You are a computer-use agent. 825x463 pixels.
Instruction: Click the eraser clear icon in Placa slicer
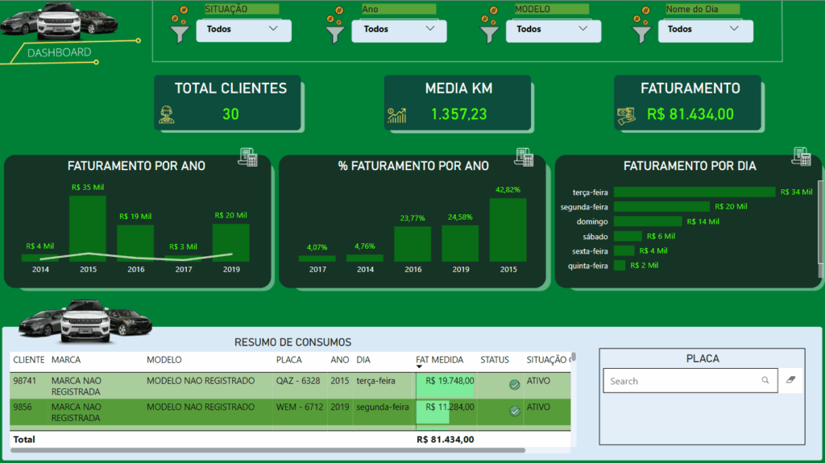pos(790,380)
